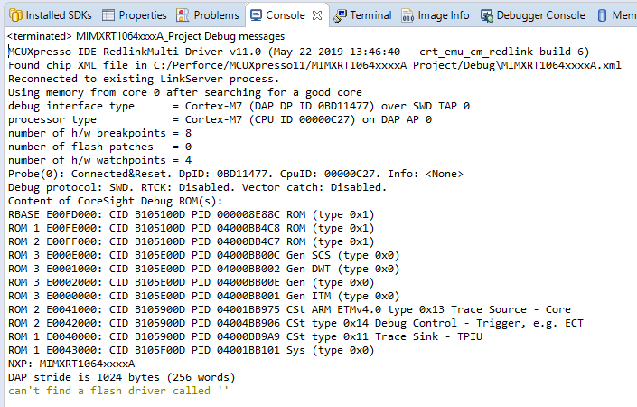637x407 pixels.
Task: Click the Properties tab icon
Action: tap(108, 15)
